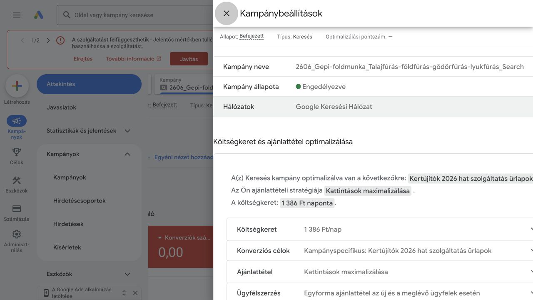
Task: Select the Hirdetések menu item
Action: click(89, 224)
